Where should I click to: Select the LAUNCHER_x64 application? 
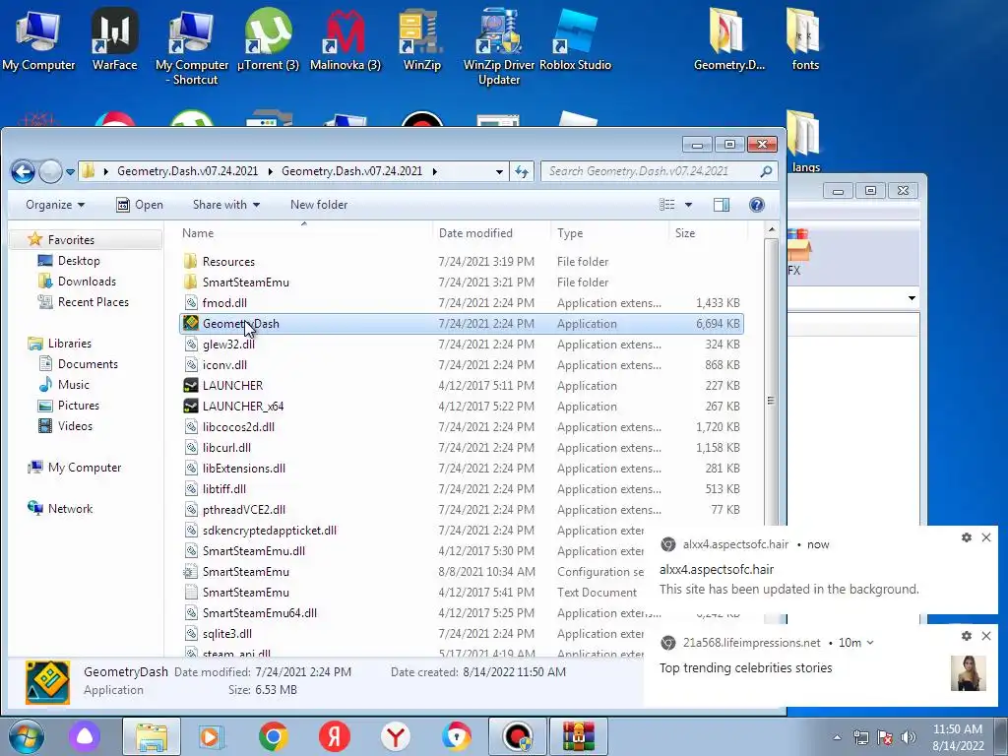click(461, 407)
